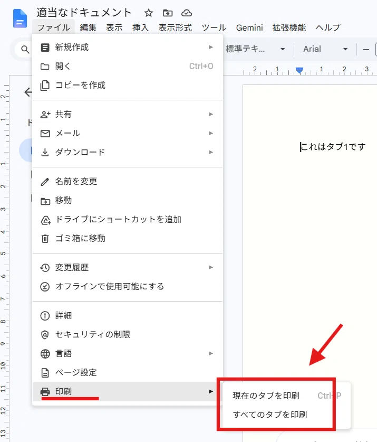Click the globe icon beside 言語
The image size is (377, 442).
(x=45, y=354)
